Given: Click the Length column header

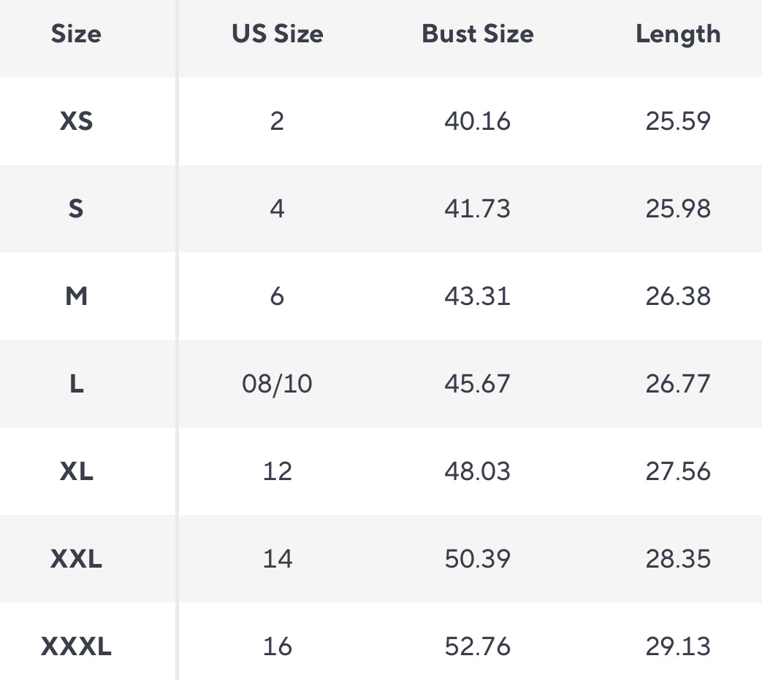Looking at the screenshot, I should 678,34.
